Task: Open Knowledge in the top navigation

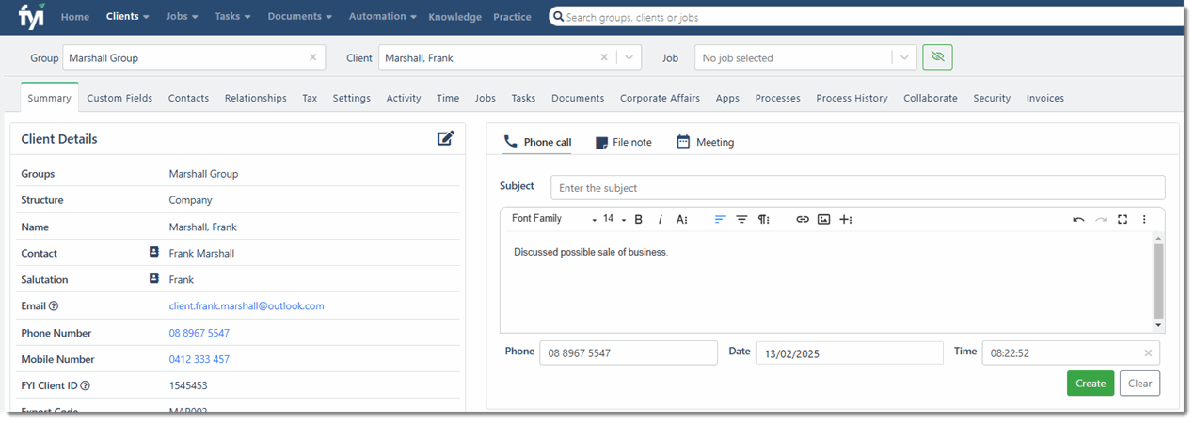Action: click(454, 17)
